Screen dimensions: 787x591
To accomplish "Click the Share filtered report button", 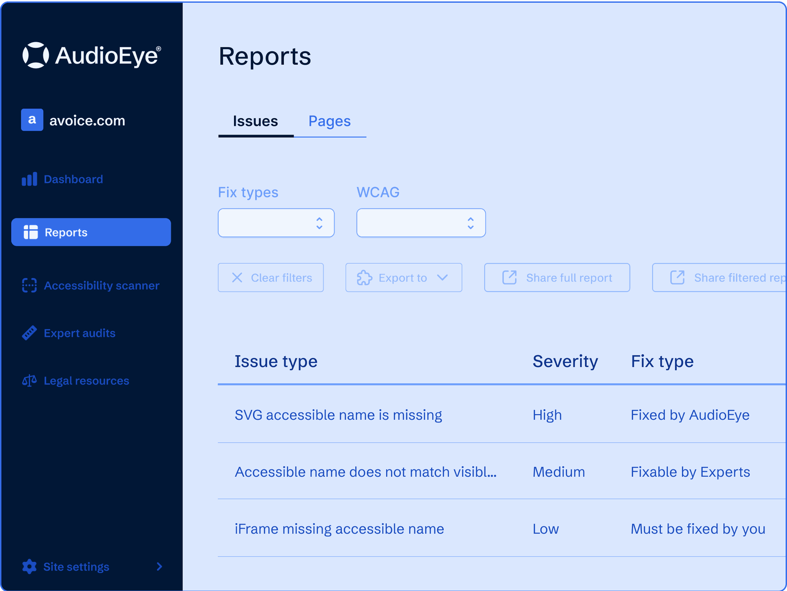I will [730, 277].
